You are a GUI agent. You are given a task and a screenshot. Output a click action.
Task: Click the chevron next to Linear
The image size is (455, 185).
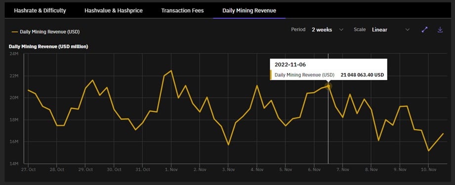pos(407,30)
